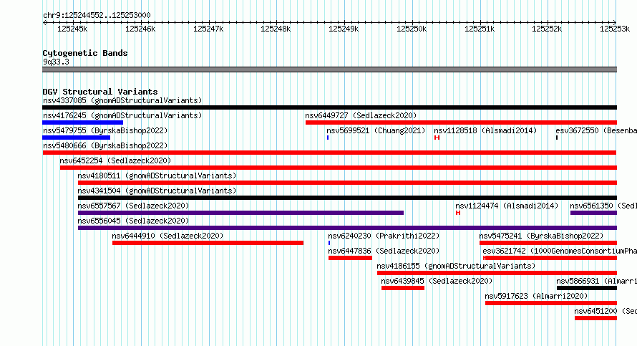Click the 125253k ruler position label
Screen dimensions: 637x346
point(615,29)
